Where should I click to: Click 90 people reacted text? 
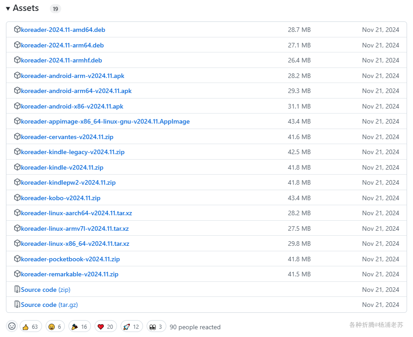[x=195, y=327]
